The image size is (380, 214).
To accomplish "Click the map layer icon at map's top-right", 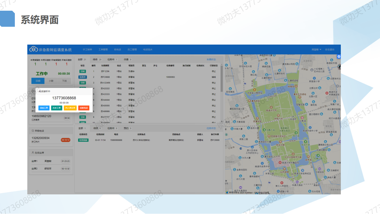I will [339, 56].
